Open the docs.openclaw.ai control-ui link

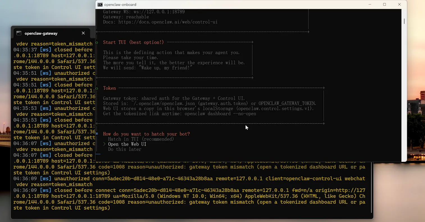168,22
